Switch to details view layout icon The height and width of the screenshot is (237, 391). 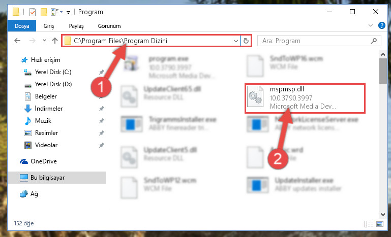tap(369, 224)
